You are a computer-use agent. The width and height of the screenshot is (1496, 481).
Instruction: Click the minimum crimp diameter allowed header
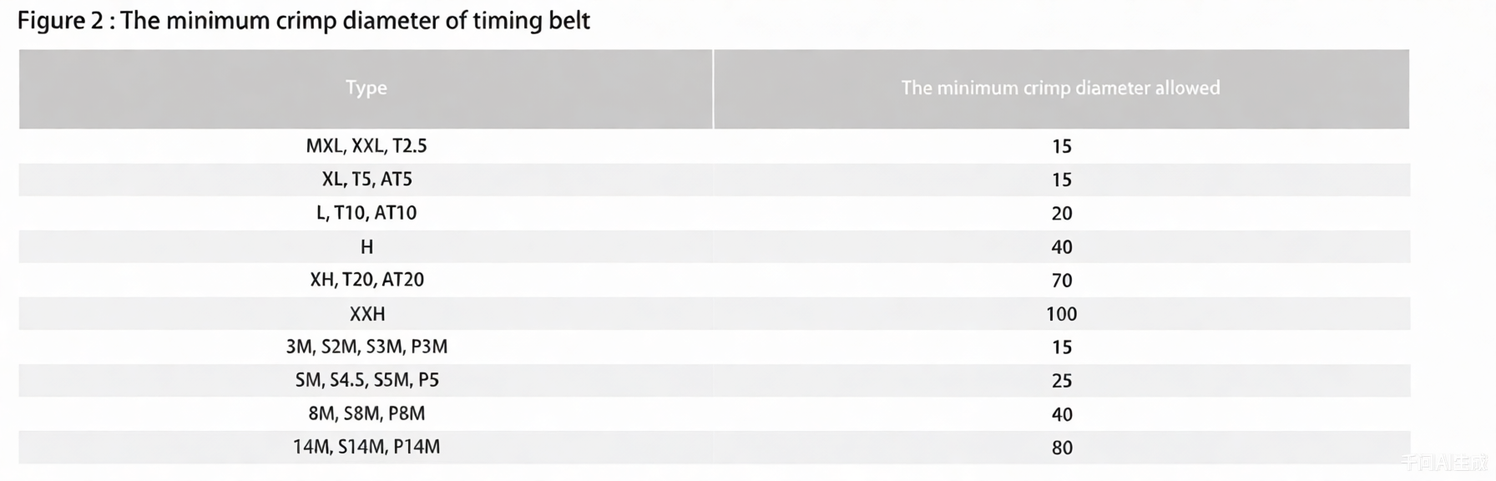(1060, 88)
